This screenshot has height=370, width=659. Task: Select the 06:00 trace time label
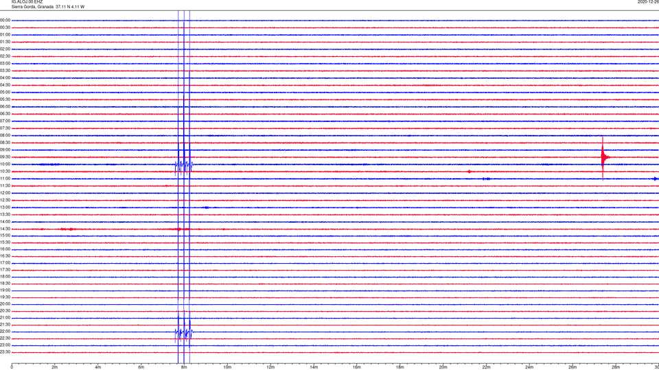[x=5, y=107]
